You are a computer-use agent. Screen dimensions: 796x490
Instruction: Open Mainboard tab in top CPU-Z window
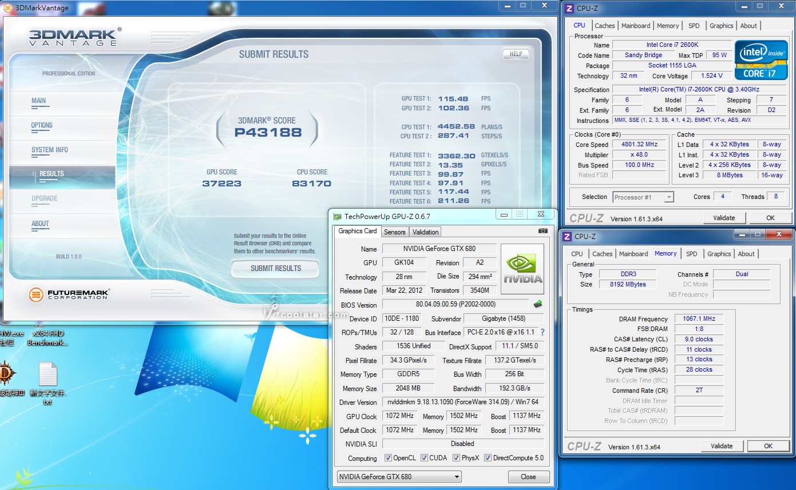636,26
